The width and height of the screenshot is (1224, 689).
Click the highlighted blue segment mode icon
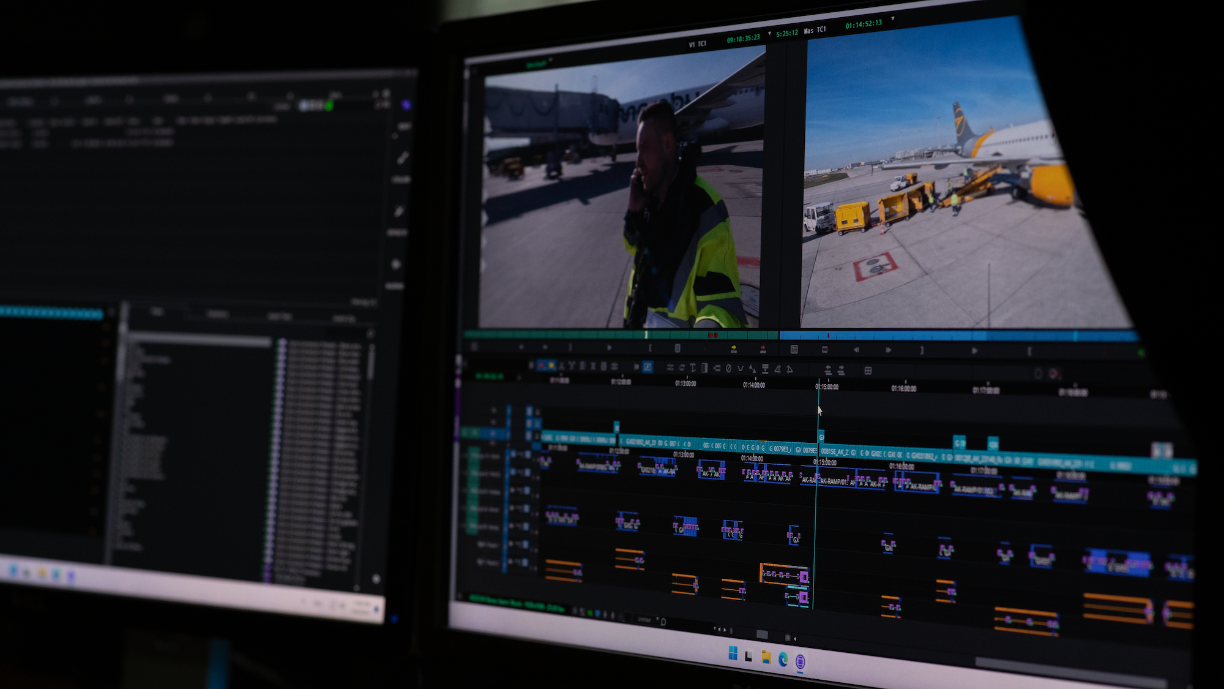point(542,365)
